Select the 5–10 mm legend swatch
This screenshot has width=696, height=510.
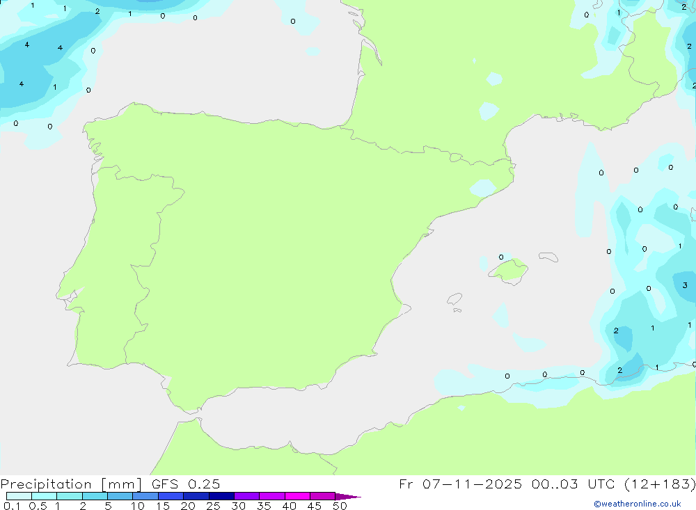pos(120,496)
